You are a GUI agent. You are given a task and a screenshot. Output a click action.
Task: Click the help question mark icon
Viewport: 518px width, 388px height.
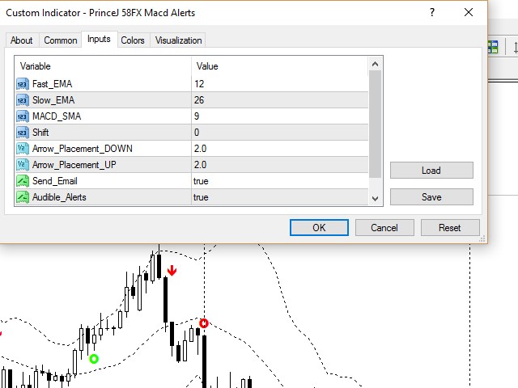coord(432,13)
